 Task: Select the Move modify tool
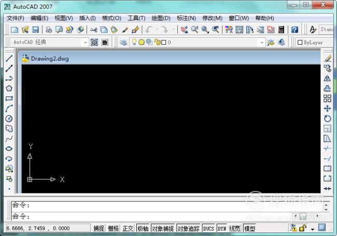point(327,108)
